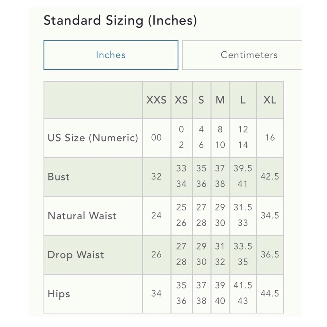The height and width of the screenshot is (327, 327).
Task: Select the XS column header
Action: (181, 100)
